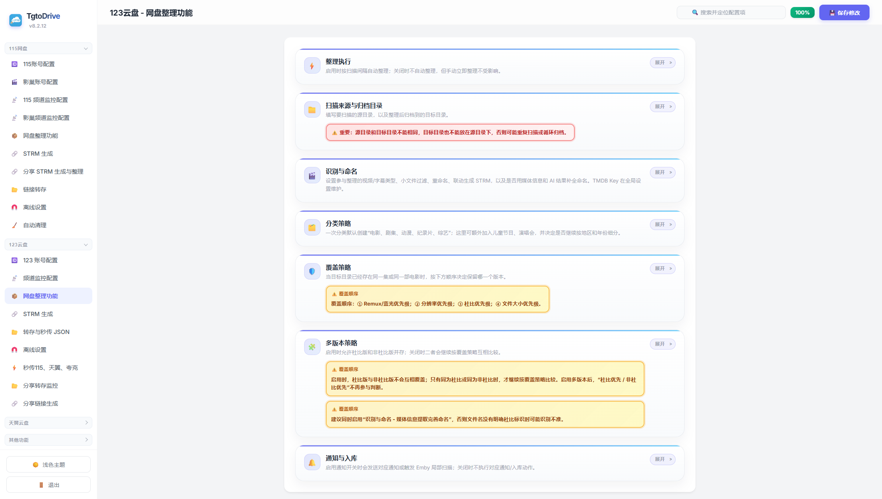Viewport: 882px width, 499px height.
Task: Expand the 识别与命名 section
Action: [662, 172]
